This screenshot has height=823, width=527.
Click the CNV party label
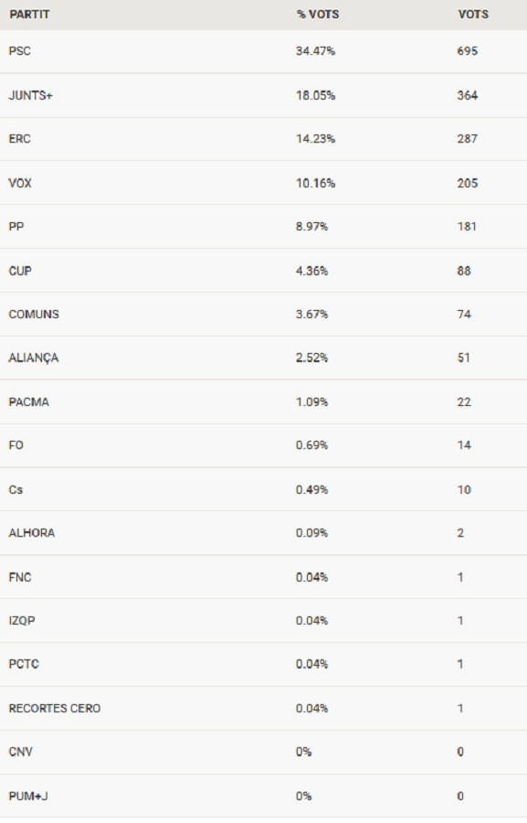(x=20, y=753)
